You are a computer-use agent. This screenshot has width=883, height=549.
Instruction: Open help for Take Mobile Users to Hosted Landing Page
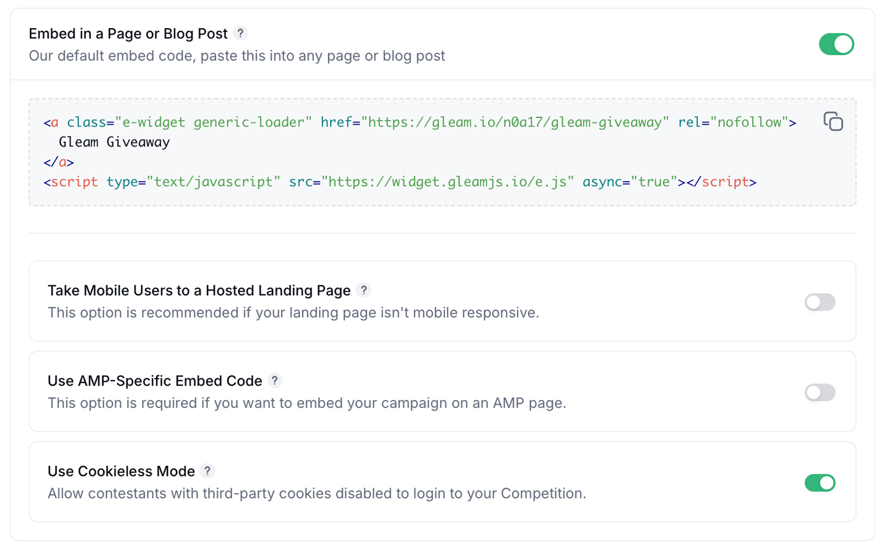point(364,290)
